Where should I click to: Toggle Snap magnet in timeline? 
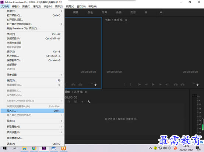[69, 102]
